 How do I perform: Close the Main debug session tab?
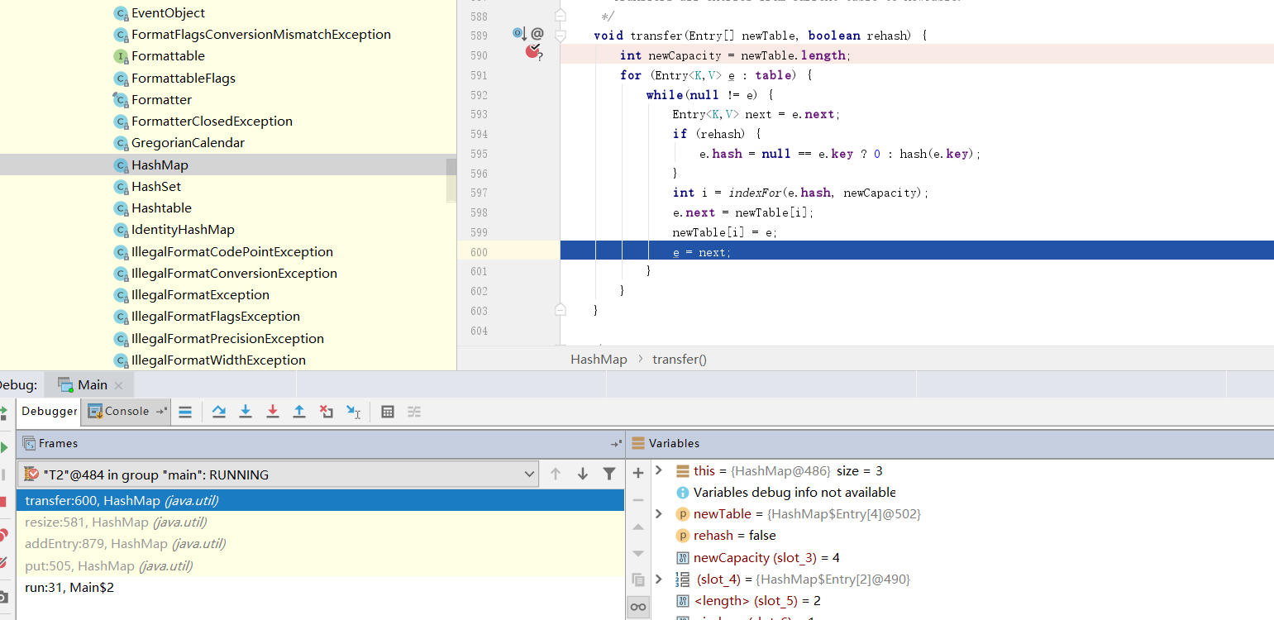pos(118,385)
